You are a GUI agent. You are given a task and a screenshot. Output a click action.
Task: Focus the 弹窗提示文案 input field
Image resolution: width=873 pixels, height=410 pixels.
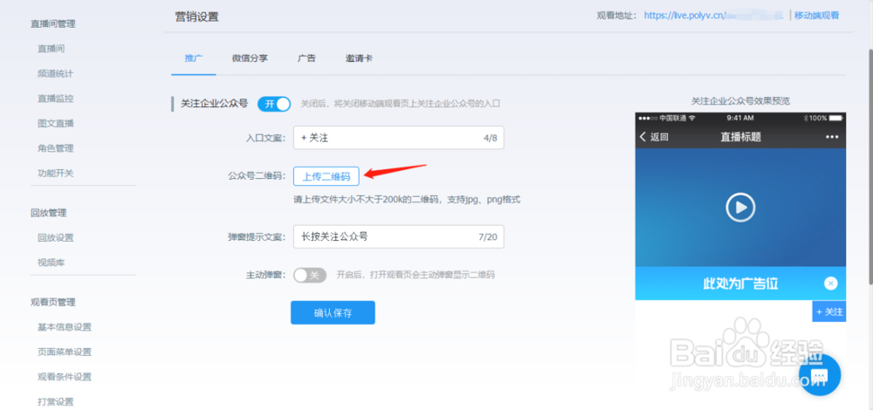(399, 236)
